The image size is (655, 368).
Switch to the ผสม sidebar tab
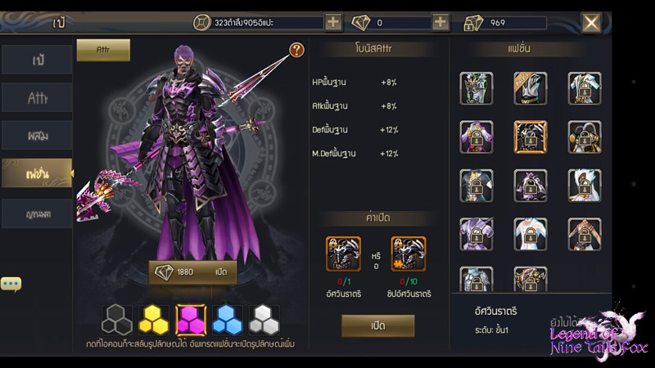click(37, 135)
